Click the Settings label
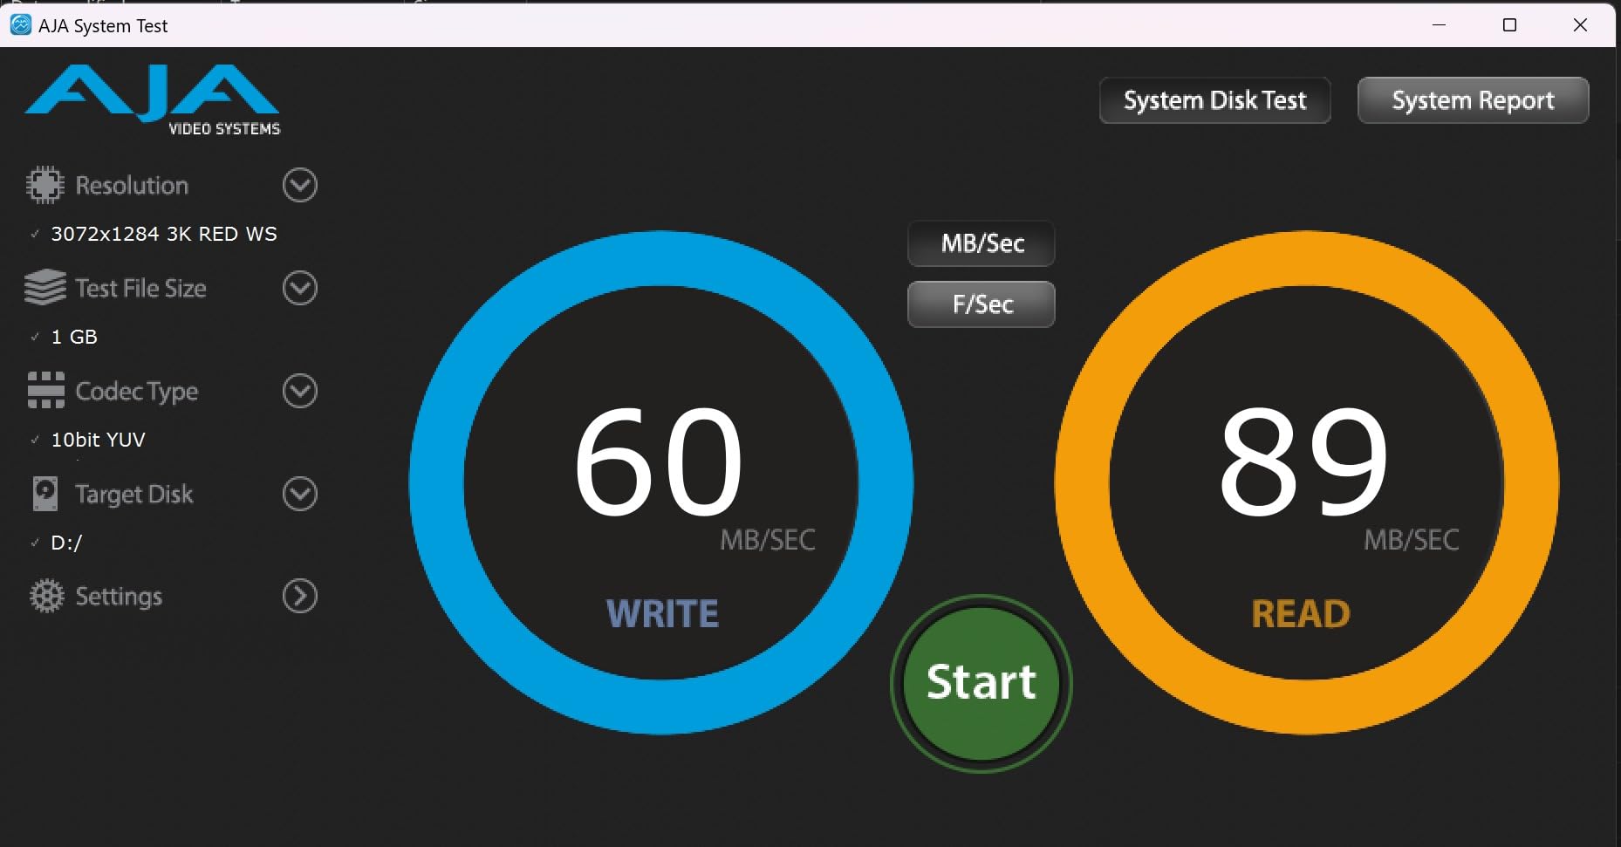This screenshot has height=847, width=1621. click(119, 597)
